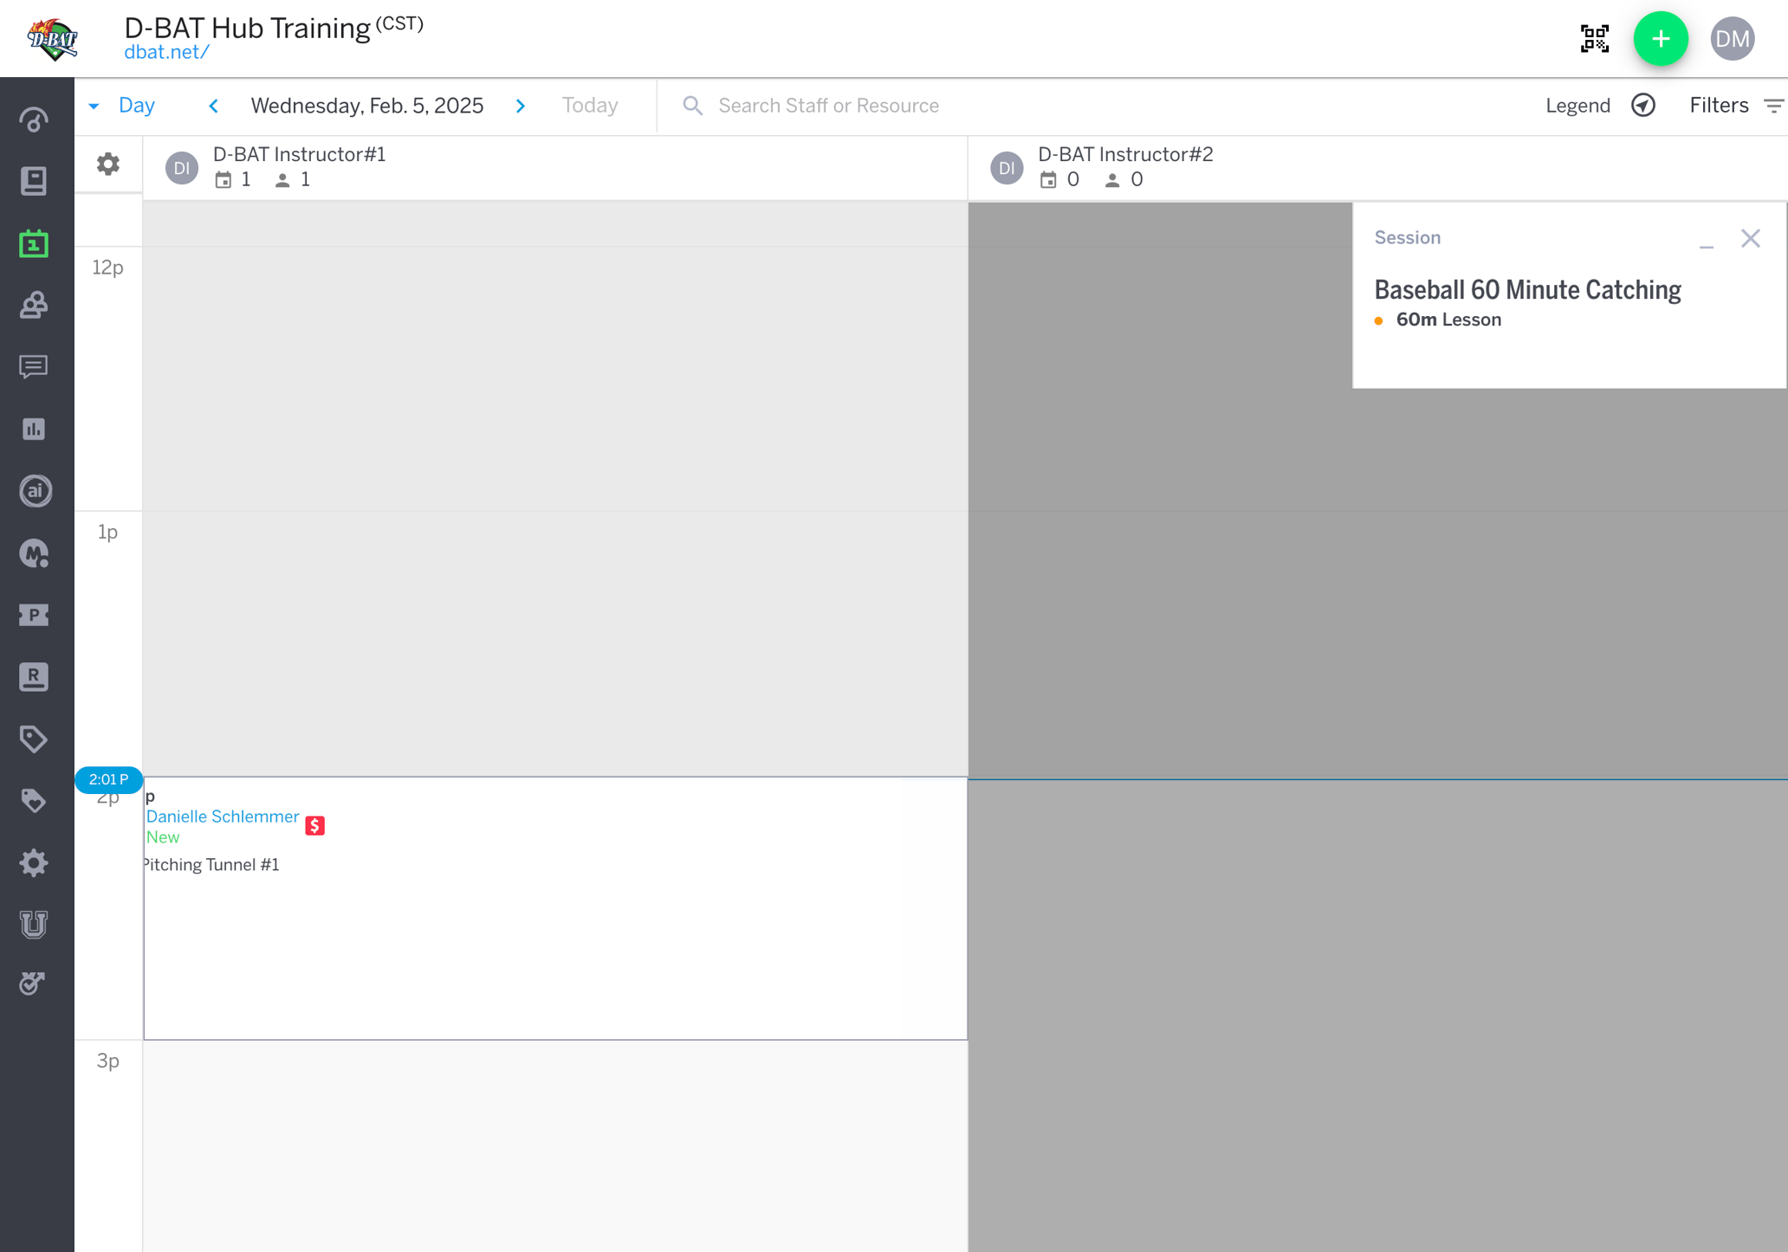Viewport: 1788px width, 1252px height.
Task: Open the dashboard gauge icon in sidebar
Action: [x=34, y=119]
